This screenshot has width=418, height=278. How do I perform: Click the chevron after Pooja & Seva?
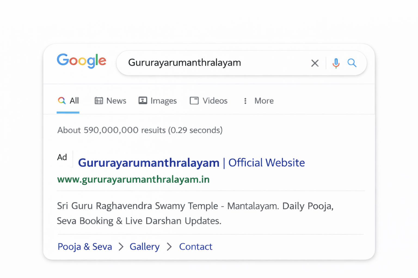pyautogui.click(x=121, y=247)
